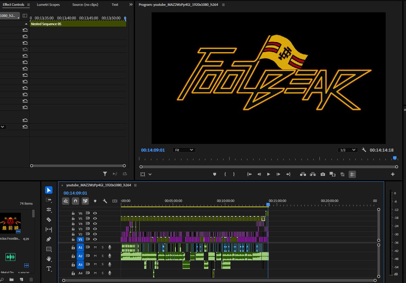
Task: Toggle linked selection in timeline
Action: [85, 201]
